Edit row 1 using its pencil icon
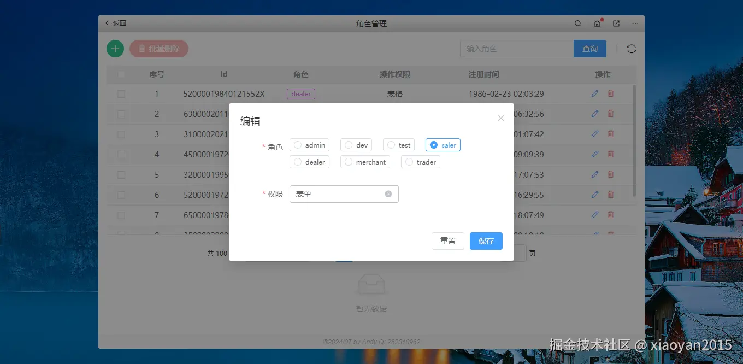The image size is (743, 364). 594,93
